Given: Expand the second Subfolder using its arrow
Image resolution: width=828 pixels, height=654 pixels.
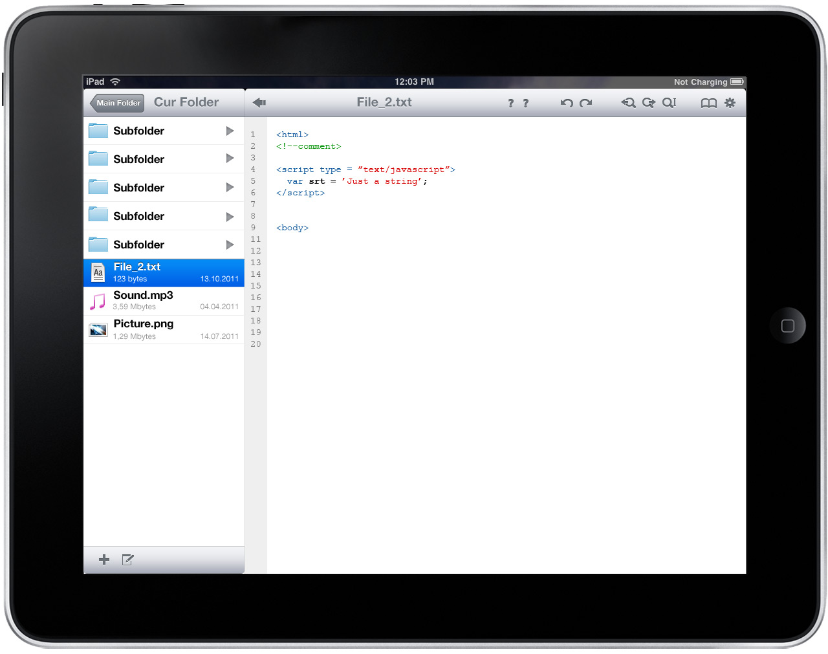Looking at the screenshot, I should [x=230, y=158].
